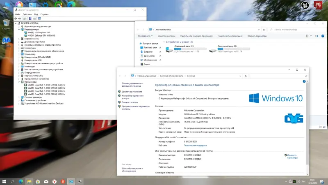Open the Упорядочить dropdown in Explorer
This screenshot has width=328, height=185.
145,36
